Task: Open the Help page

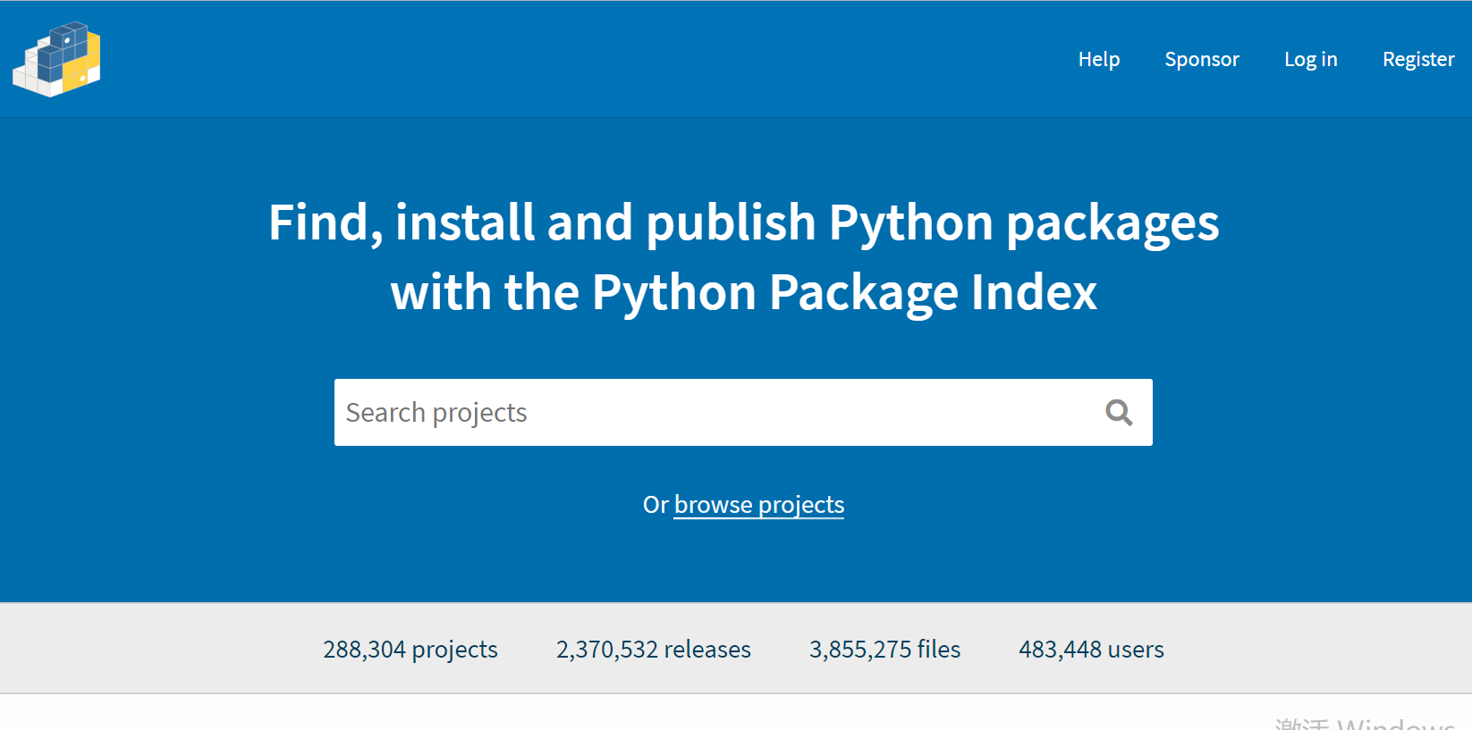Action: pyautogui.click(x=1098, y=59)
